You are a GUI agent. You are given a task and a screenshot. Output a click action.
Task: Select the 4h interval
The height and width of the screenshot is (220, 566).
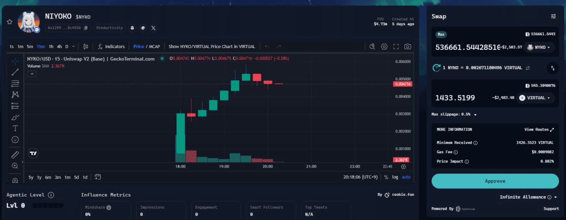[59, 46]
